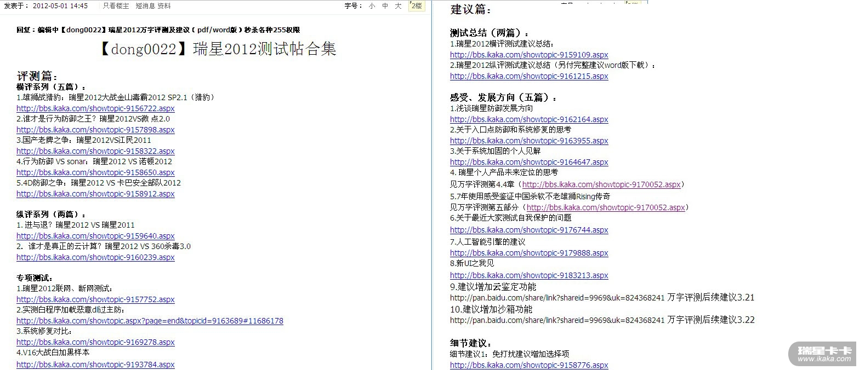This screenshot has height=370, width=865.
Task: Click the line 4. 瑞星个人产品未来定位的思考
Action: [x=504, y=172]
